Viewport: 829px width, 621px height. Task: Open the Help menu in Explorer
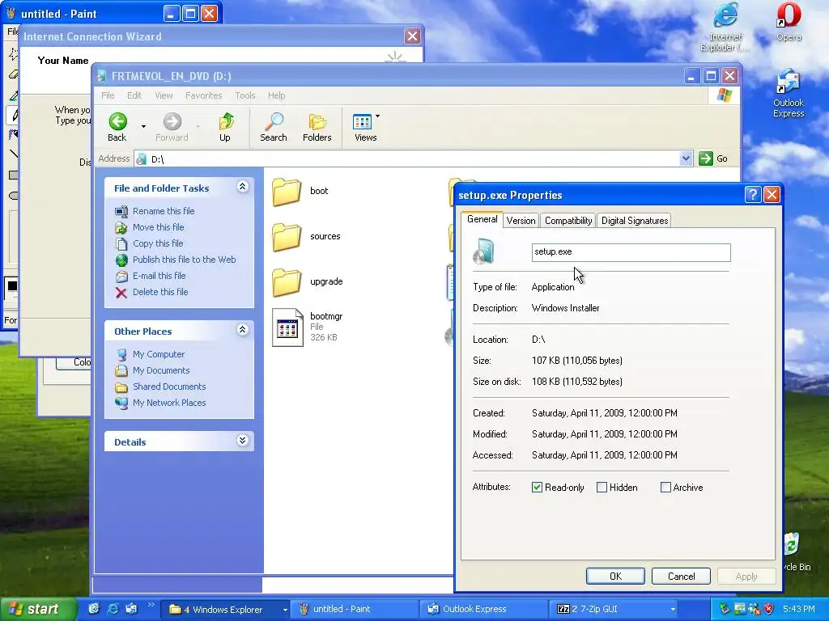277,95
